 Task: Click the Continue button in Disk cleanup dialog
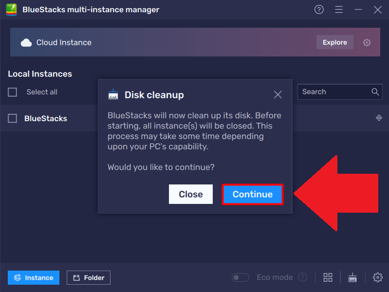click(253, 194)
